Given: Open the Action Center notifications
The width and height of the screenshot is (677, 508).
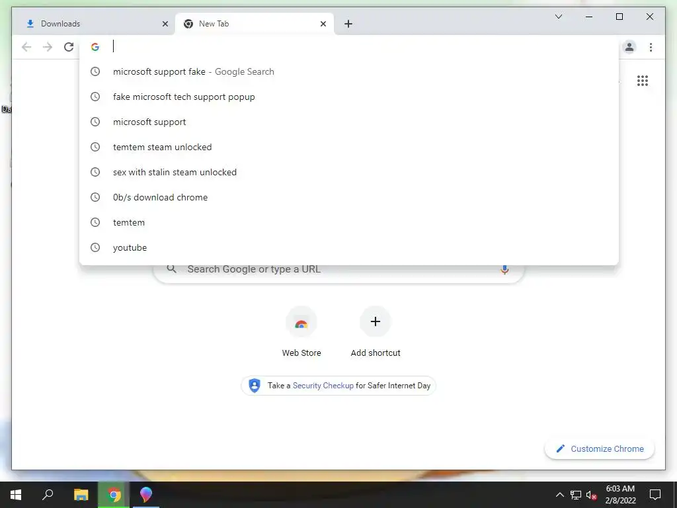Looking at the screenshot, I should pos(655,495).
